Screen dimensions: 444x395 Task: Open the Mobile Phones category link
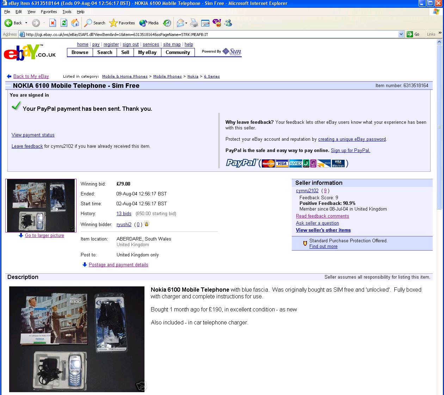tap(167, 76)
